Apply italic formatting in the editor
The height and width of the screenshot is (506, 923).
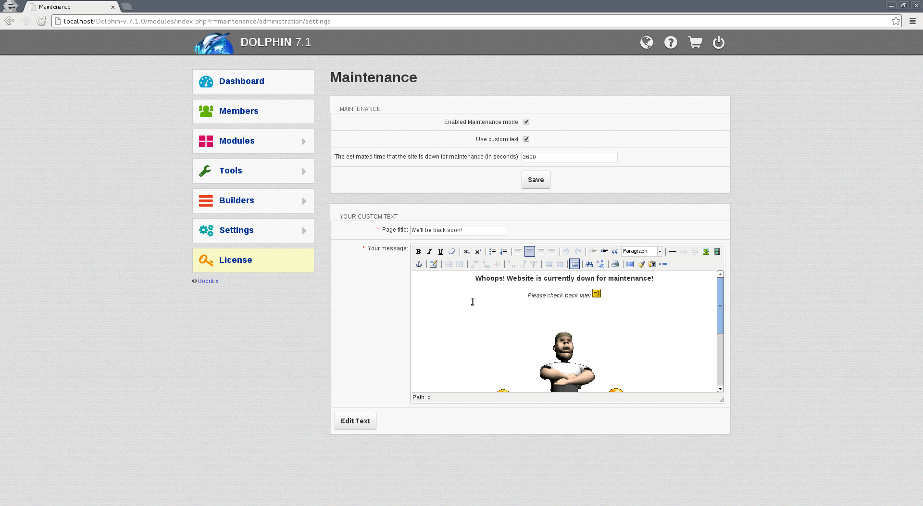click(x=429, y=252)
